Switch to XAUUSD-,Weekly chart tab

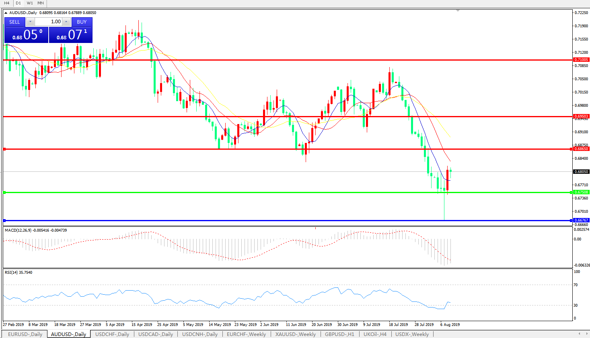tap(295, 334)
